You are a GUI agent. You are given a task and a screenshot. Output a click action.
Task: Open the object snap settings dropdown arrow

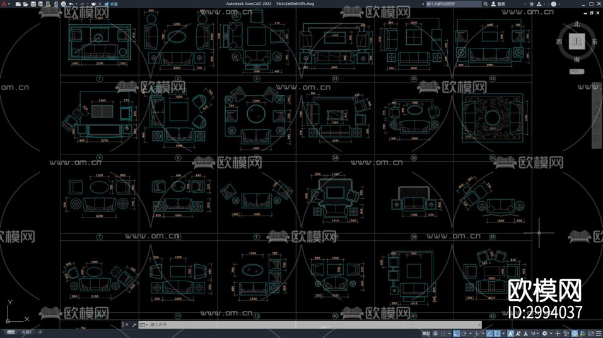[503, 334]
